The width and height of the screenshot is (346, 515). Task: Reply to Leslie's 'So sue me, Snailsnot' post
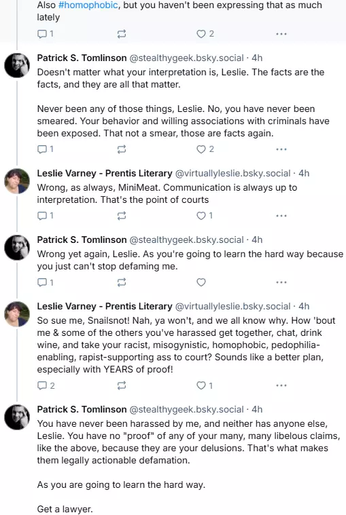pyautogui.click(x=46, y=385)
